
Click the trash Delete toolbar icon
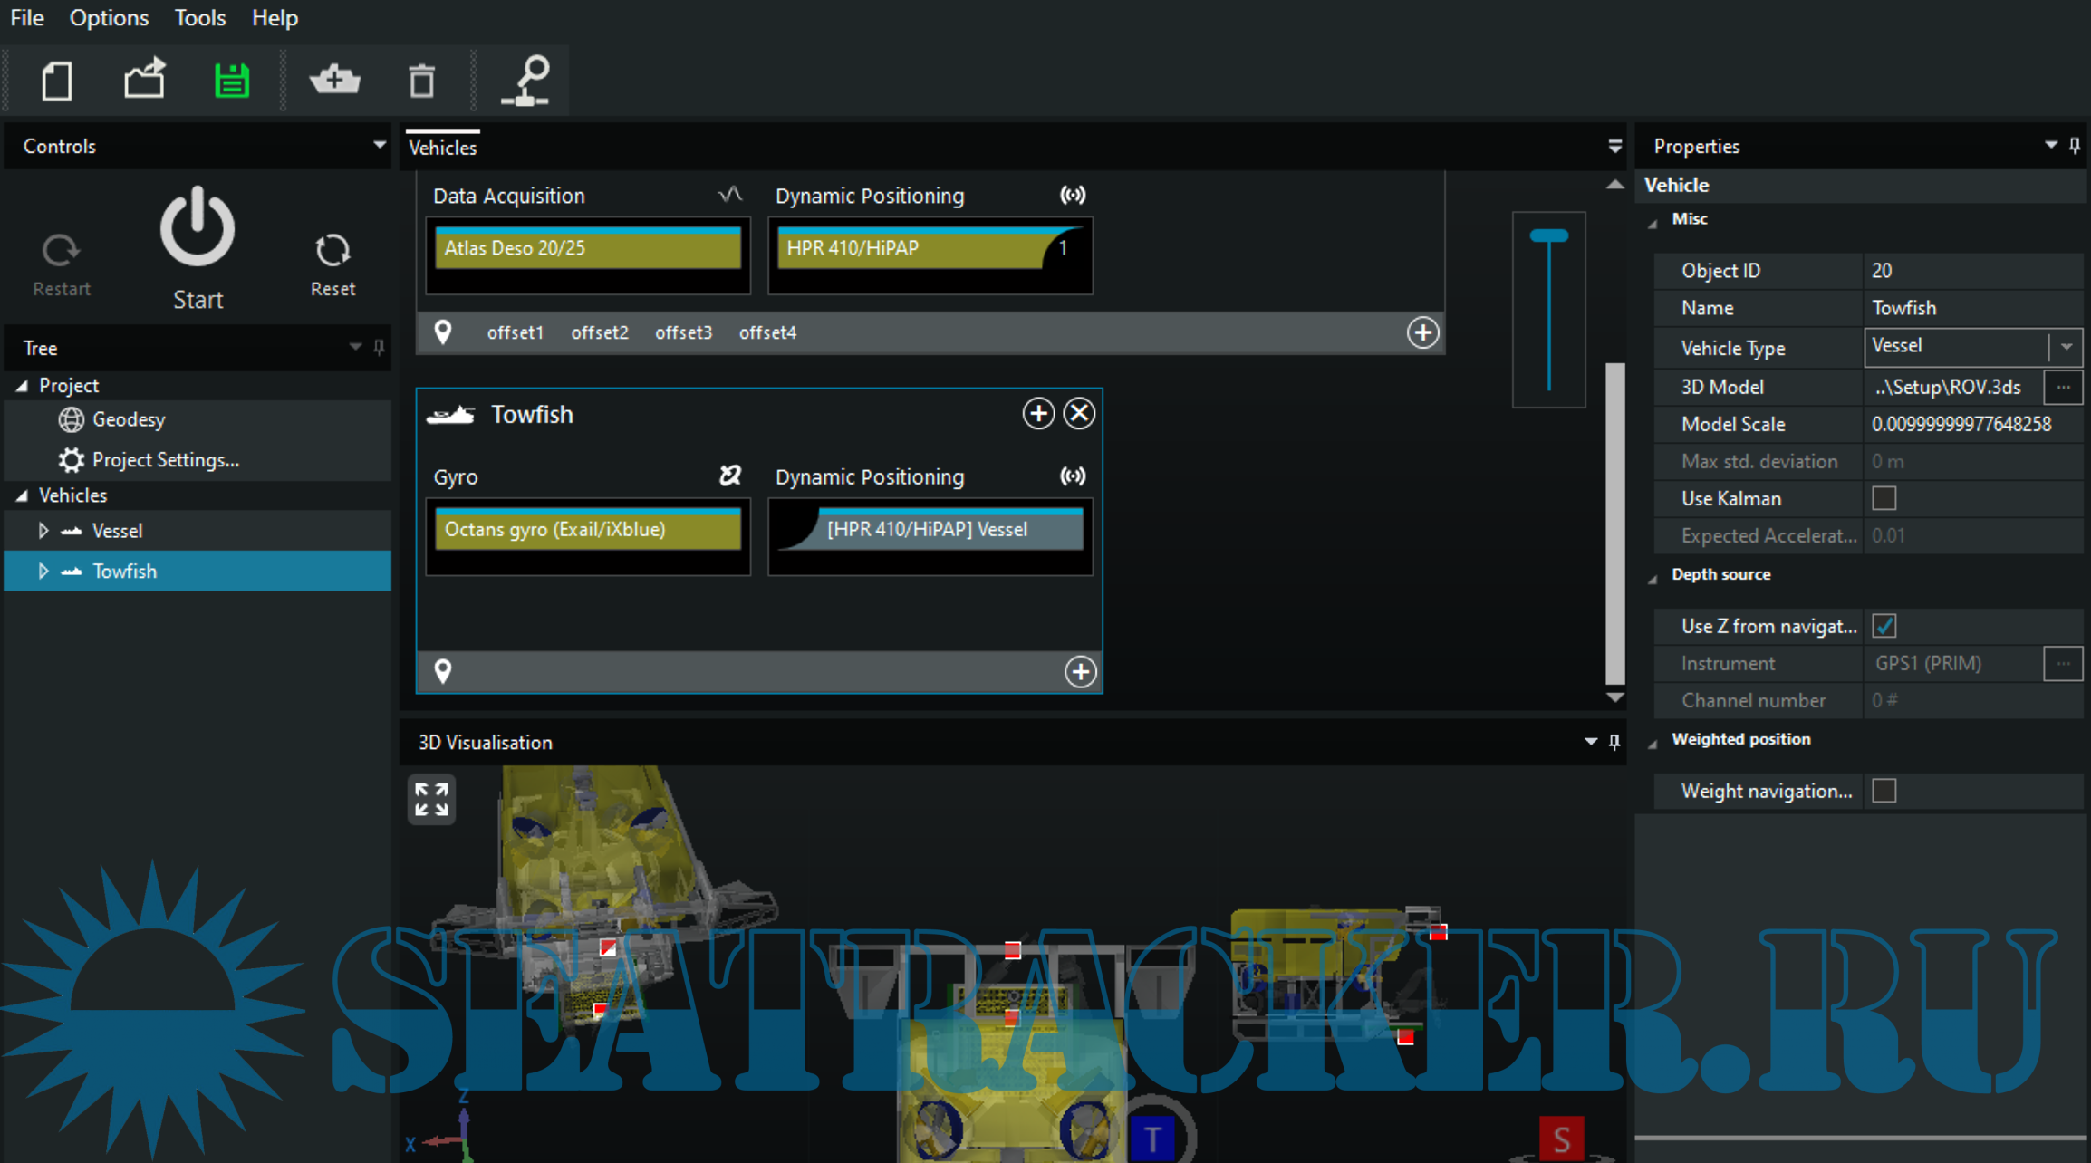coord(421,82)
